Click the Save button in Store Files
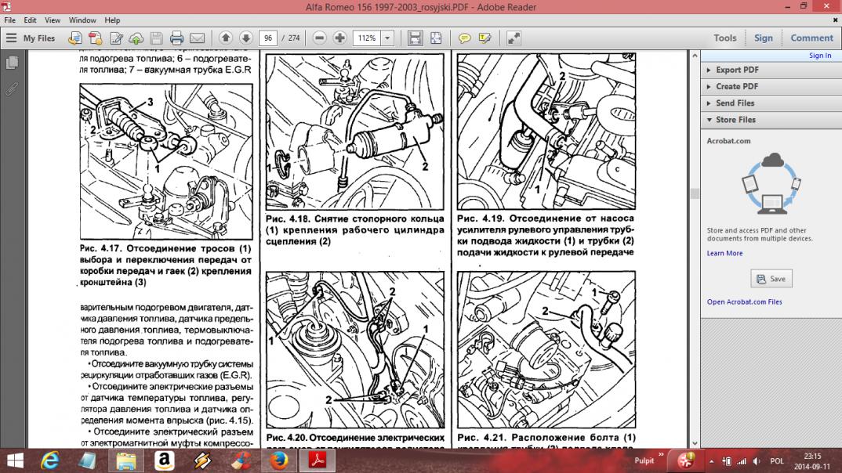This screenshot has height=473, width=842. pos(771,279)
